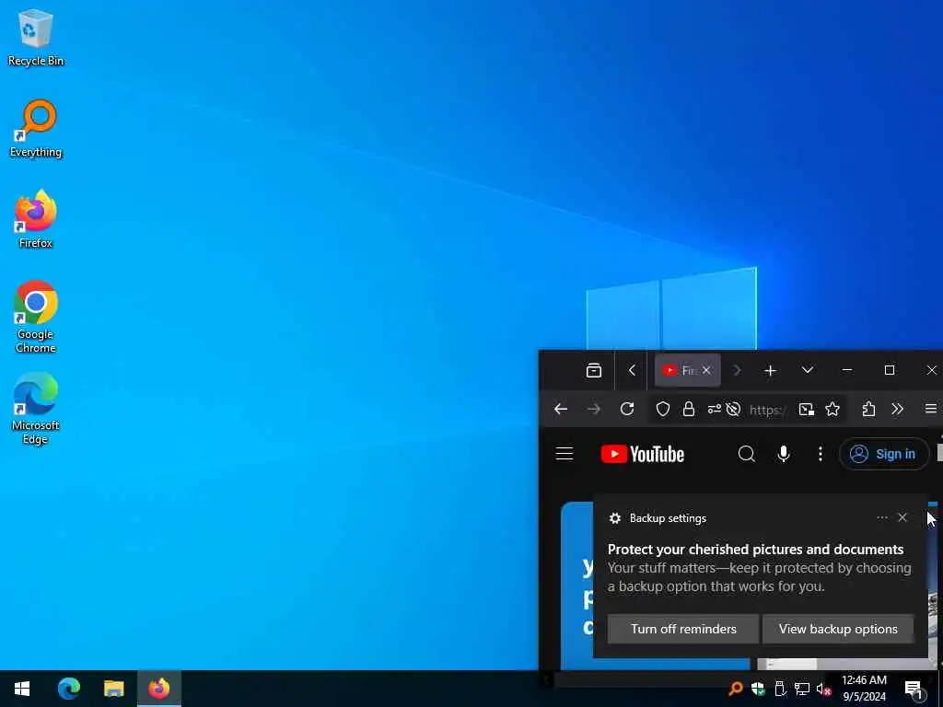This screenshot has width=943, height=707.
Task: Open Windows Security tray icon
Action: tap(758, 689)
